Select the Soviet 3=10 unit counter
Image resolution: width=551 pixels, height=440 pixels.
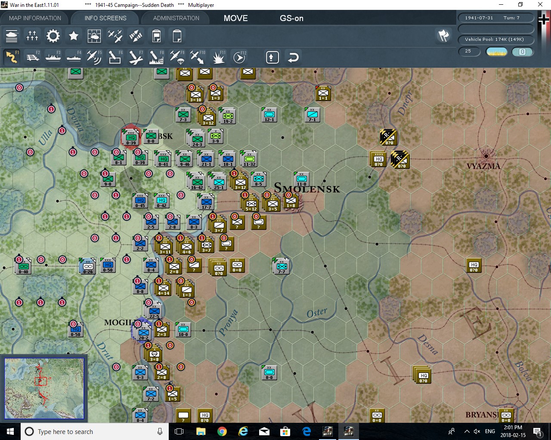click(195, 95)
